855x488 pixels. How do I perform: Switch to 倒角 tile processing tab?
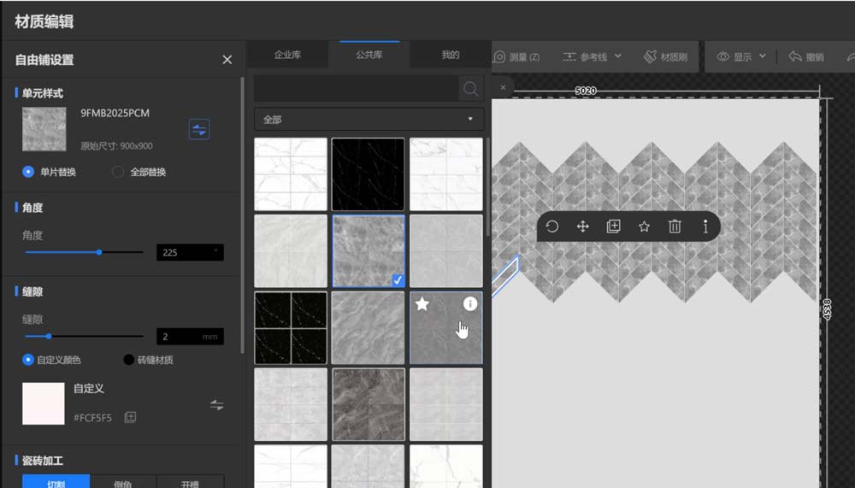pos(123,482)
